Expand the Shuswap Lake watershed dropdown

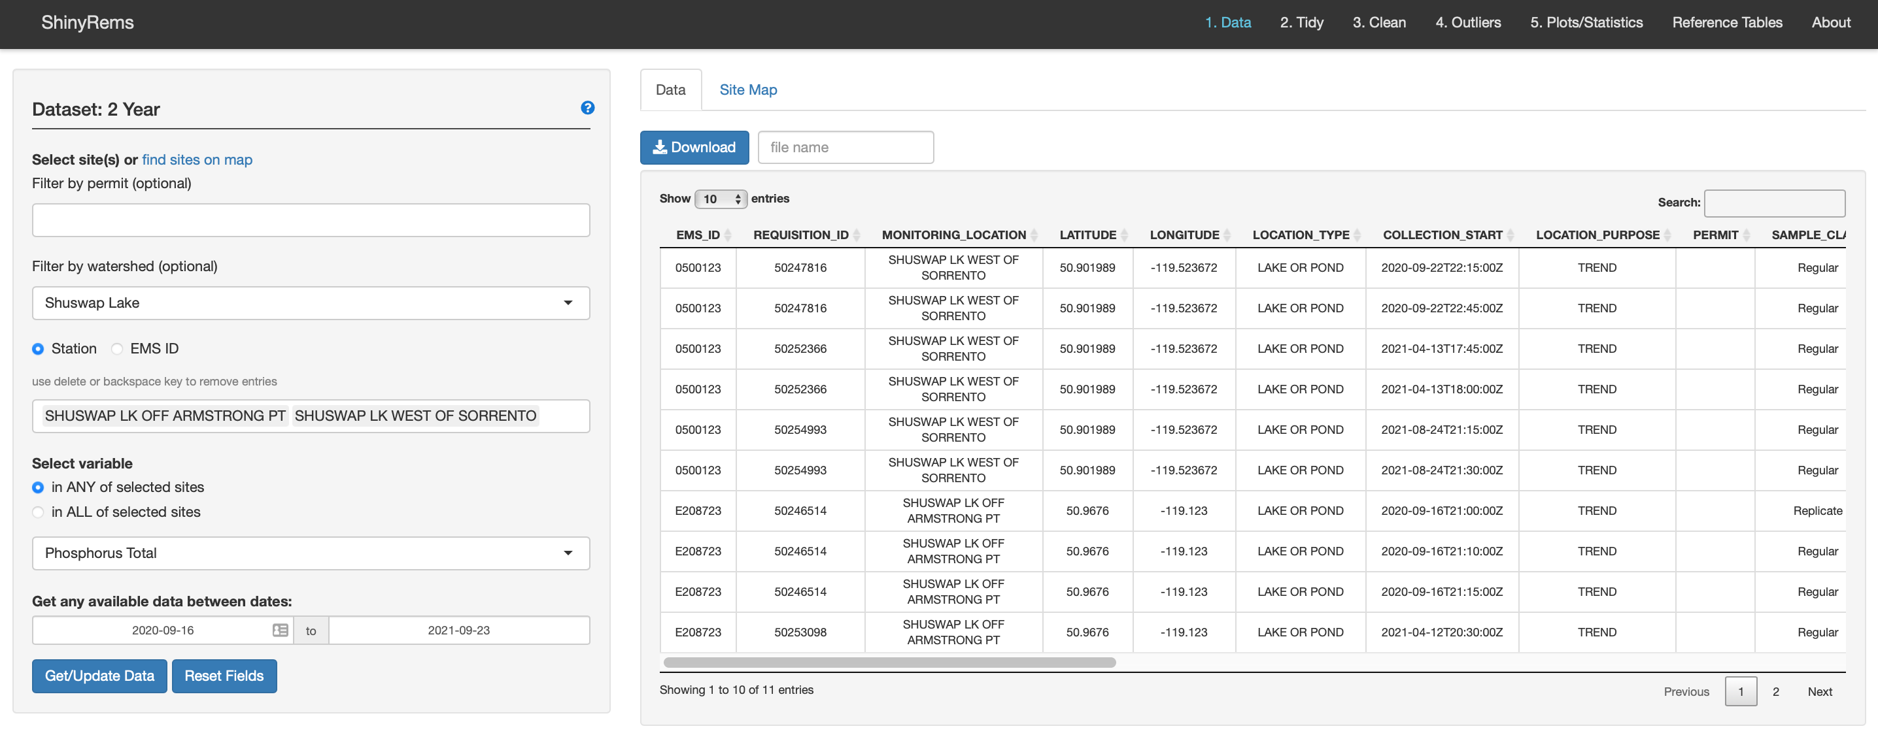[311, 303]
